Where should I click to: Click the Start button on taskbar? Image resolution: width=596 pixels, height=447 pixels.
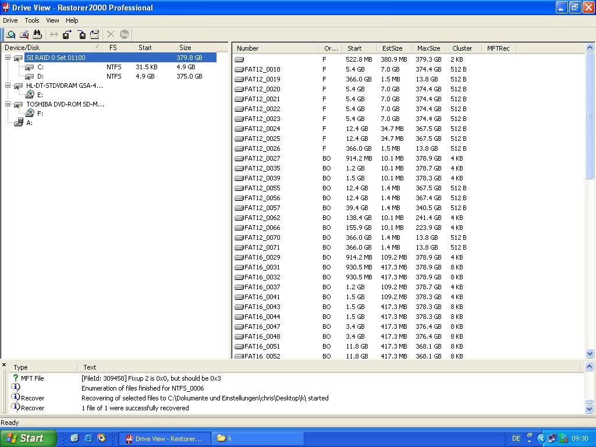click(29, 438)
